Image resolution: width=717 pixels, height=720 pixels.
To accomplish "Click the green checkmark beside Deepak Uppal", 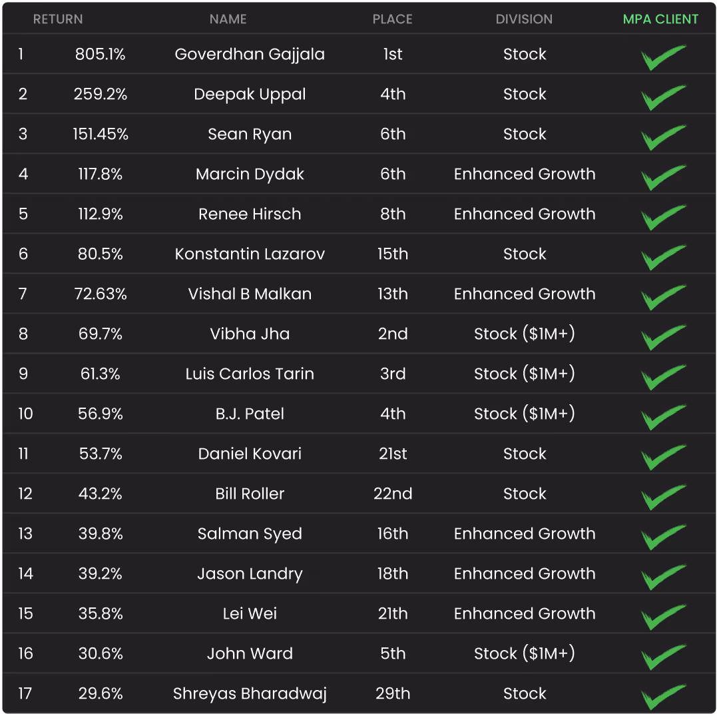I will 662,97.
